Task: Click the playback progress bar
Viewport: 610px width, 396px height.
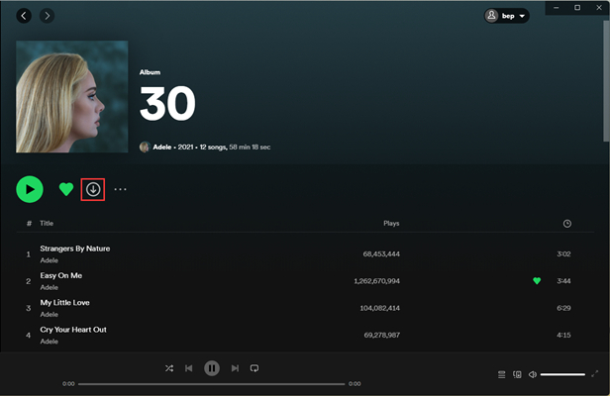Action: click(211, 384)
